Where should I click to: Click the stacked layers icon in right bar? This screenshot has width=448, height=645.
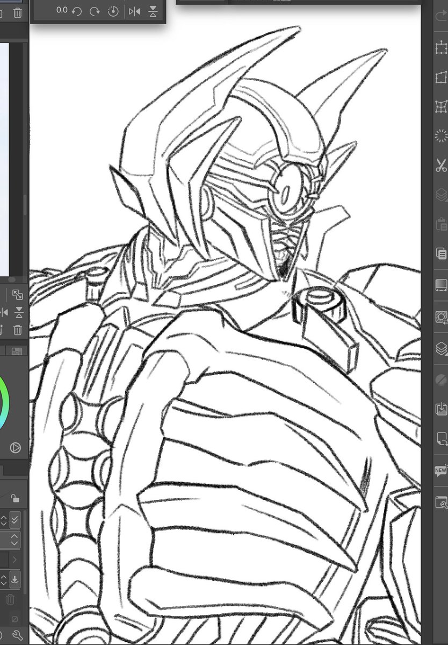click(441, 348)
